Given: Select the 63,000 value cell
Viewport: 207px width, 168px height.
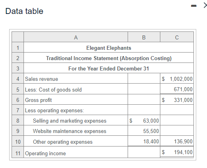Looking at the screenshot, I should pyautogui.click(x=144, y=121).
